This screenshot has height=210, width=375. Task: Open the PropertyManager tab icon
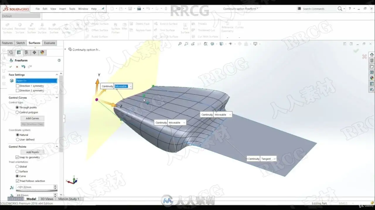tap(19, 52)
